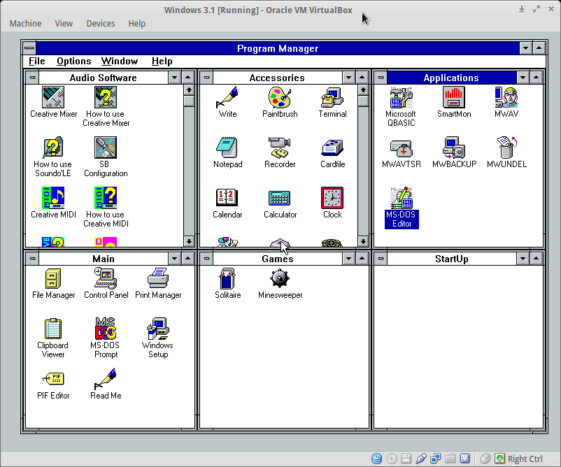Open the StartUp group control menu box
This screenshot has width=561, height=467.
tap(380, 259)
